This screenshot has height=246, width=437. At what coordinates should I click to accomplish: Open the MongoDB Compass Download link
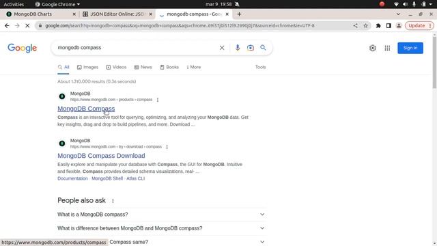click(101, 156)
